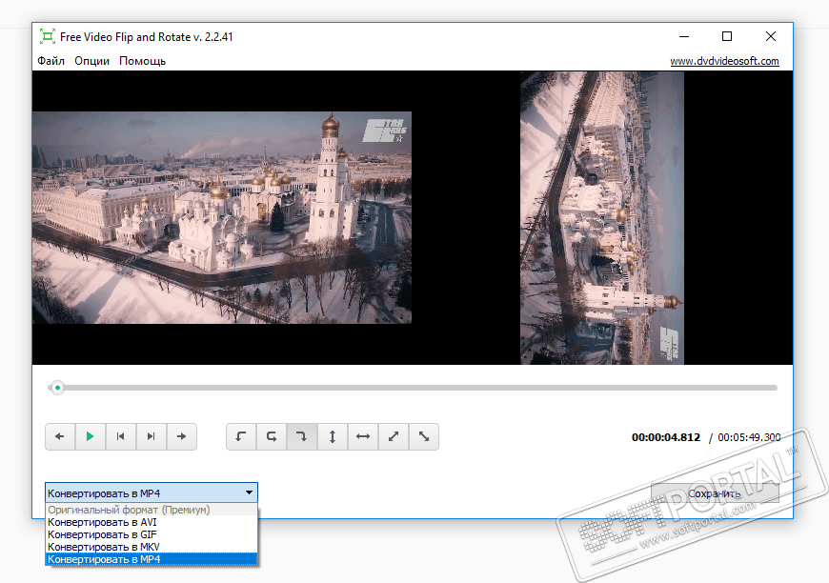Viewport: 829px width, 583px height.
Task: Click the middle of the seek bar track
Action: tap(413, 388)
